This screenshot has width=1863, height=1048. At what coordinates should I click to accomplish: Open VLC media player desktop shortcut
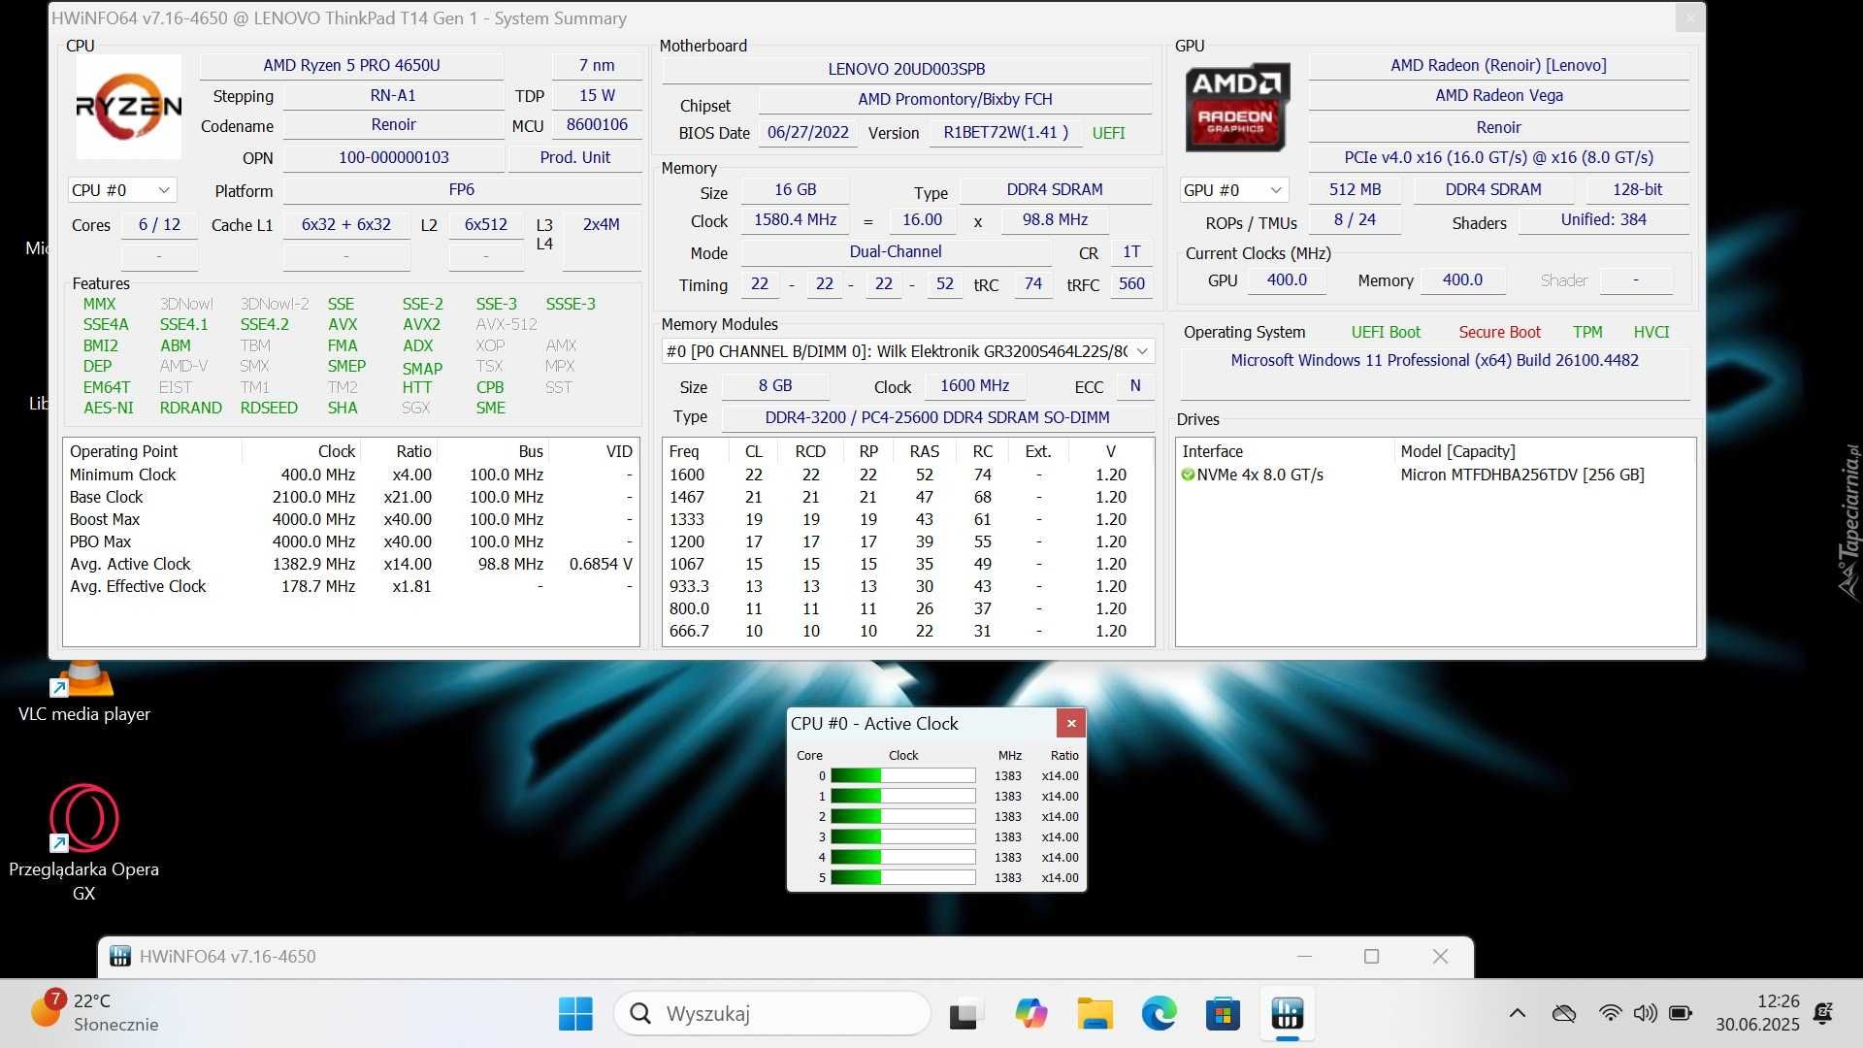point(83,693)
